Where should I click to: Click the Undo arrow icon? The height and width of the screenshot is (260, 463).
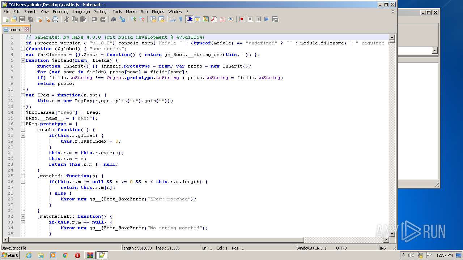(94, 19)
